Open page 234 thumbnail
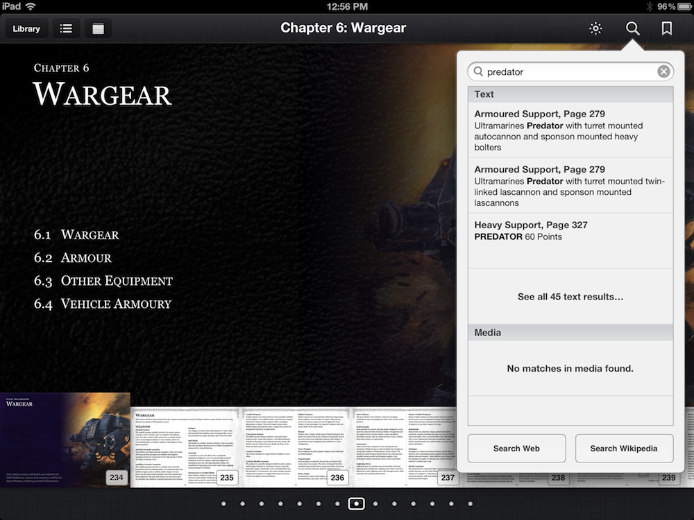 click(65, 440)
